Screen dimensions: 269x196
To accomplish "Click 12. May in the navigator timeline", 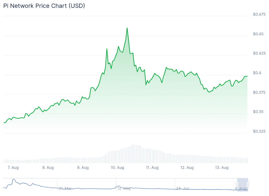I will pos(124,189).
